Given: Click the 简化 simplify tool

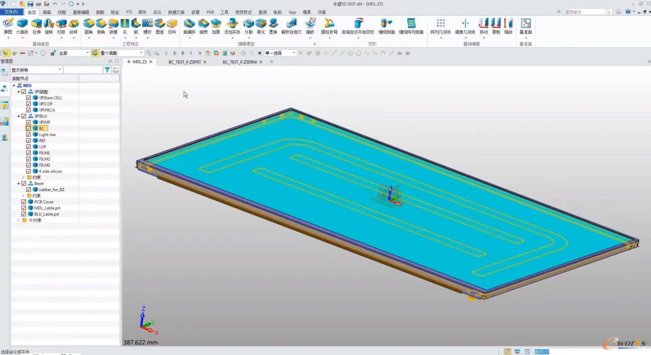Looking at the screenshot, I should 261,26.
